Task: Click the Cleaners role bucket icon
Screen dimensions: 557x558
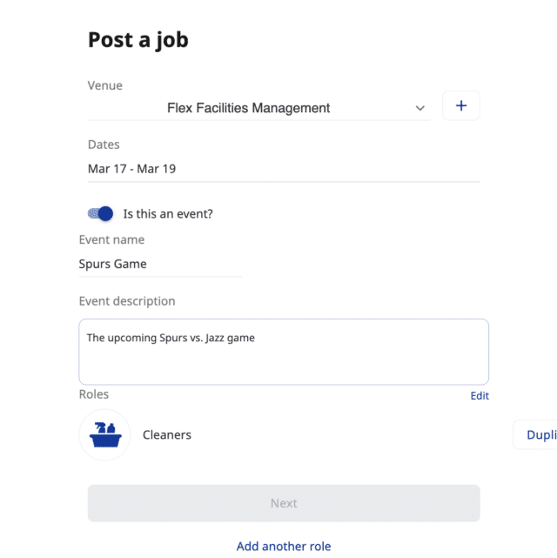Action: (x=105, y=434)
